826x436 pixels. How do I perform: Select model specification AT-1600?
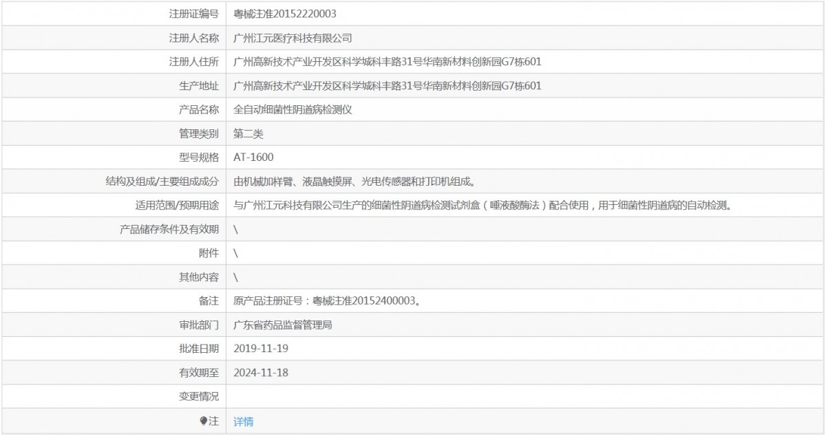pos(253,157)
